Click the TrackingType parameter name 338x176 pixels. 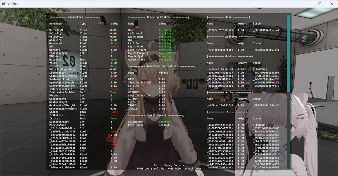tap(59, 53)
